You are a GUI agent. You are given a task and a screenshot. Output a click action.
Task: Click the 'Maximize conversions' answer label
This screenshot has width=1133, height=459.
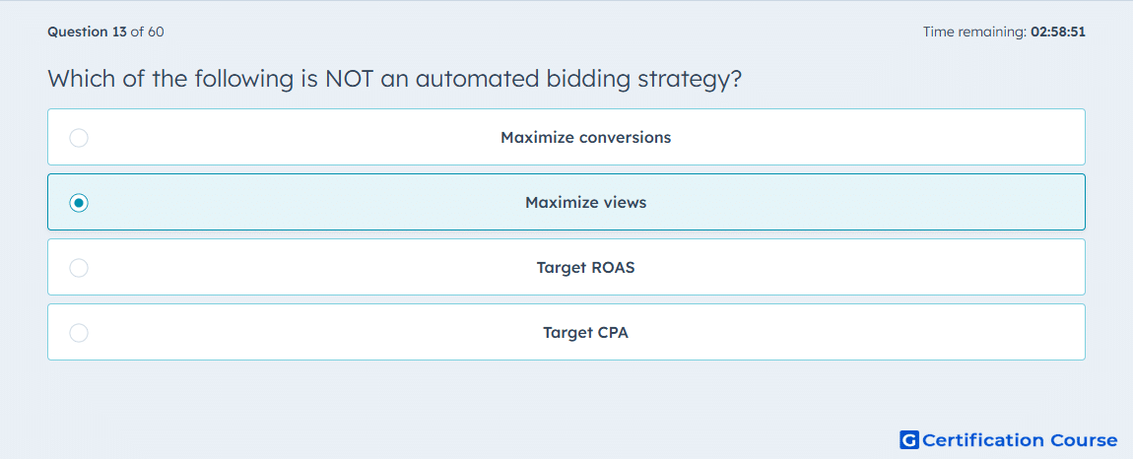click(x=586, y=137)
